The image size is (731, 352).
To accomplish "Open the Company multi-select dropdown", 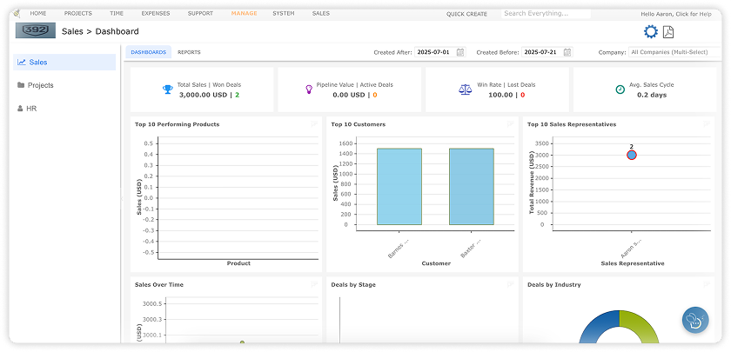I will pos(674,52).
